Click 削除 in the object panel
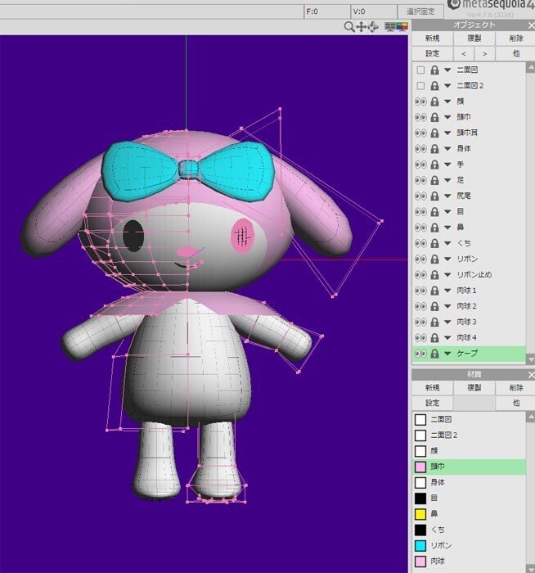535x573 pixels. 515,38
